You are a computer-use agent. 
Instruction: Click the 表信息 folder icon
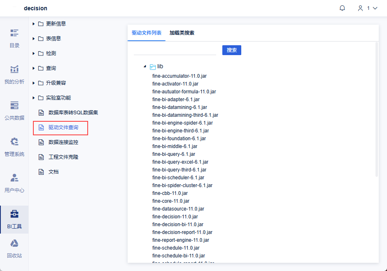[x=41, y=39]
